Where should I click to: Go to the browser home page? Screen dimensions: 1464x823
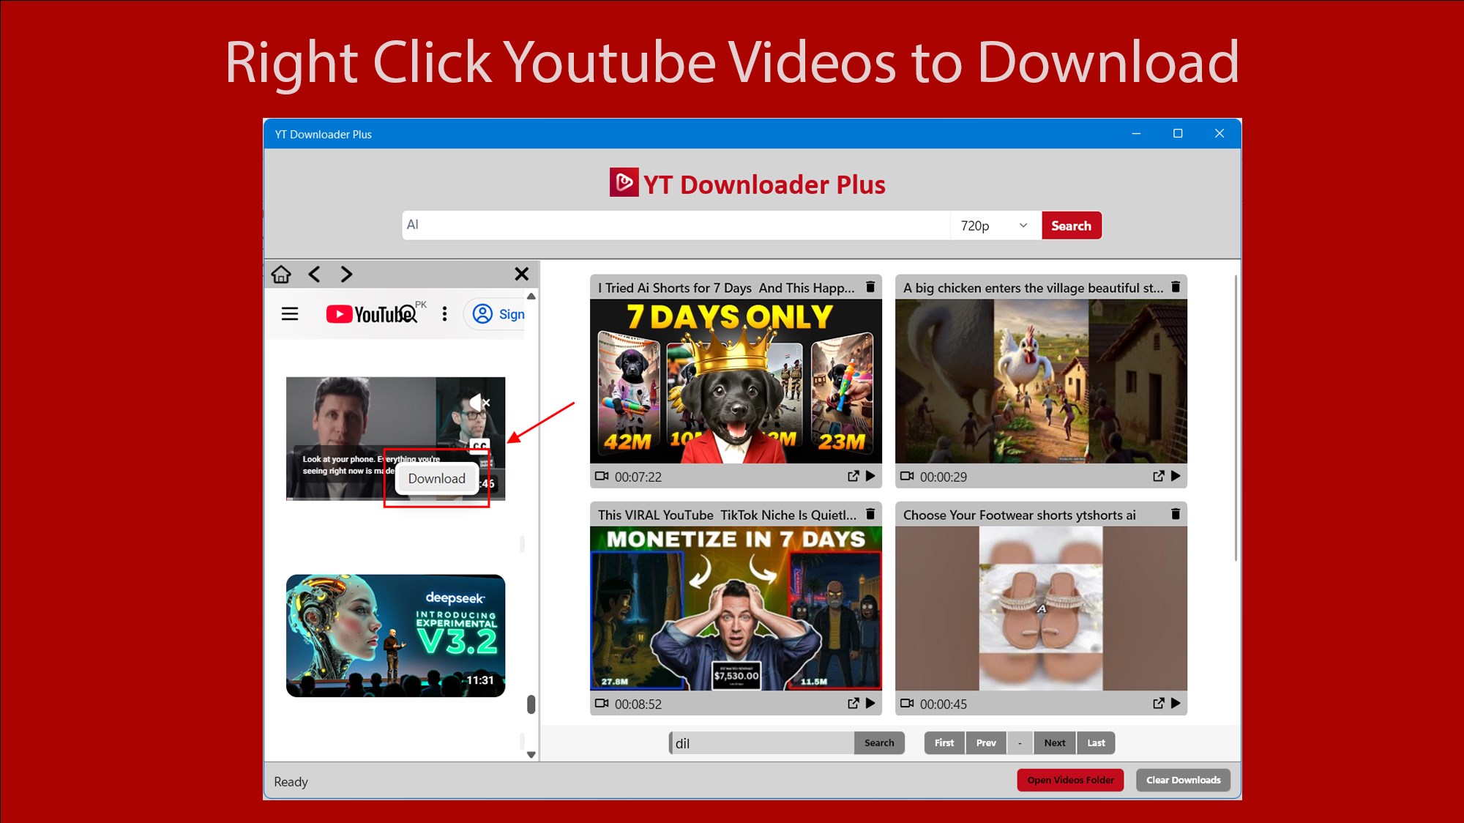pyautogui.click(x=281, y=275)
